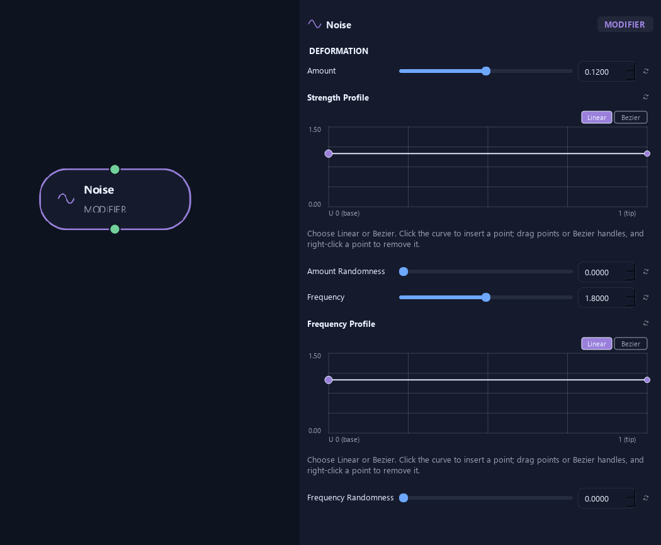Viewport: 661px width, 545px height.
Task: Reset the Frequency Profile curve
Action: point(645,323)
